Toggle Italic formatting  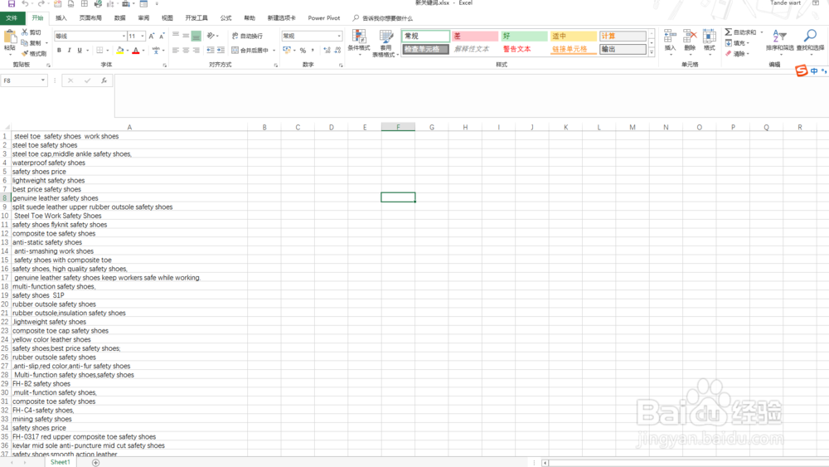click(70, 51)
